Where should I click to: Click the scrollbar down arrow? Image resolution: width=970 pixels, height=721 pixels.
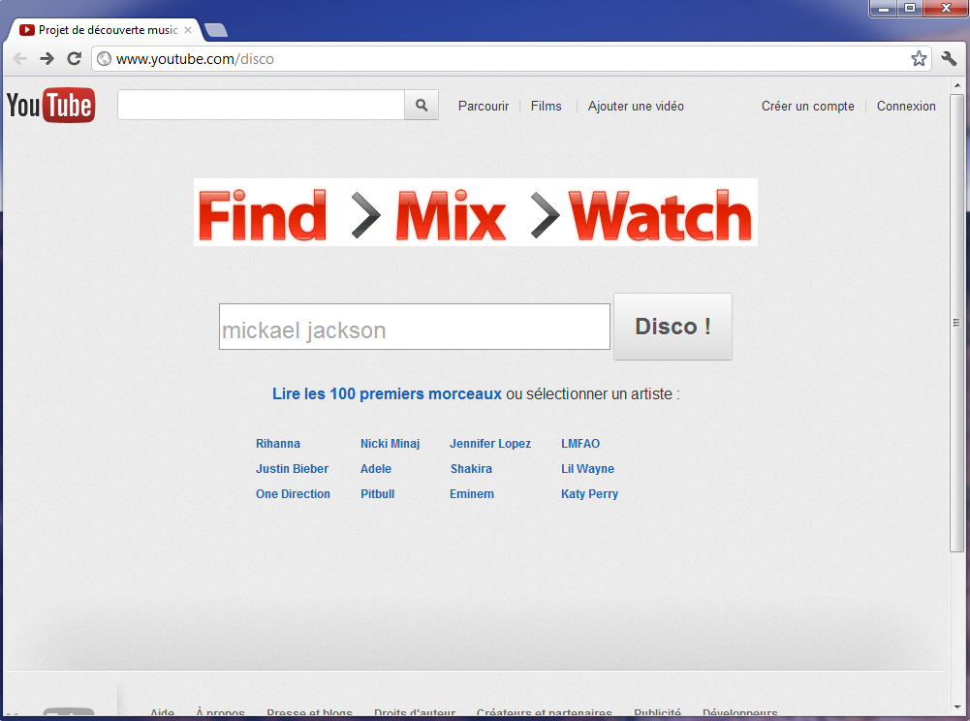tap(957, 706)
